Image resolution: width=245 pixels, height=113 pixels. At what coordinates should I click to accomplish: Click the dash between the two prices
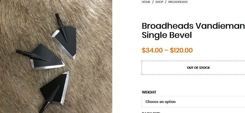click(166, 50)
